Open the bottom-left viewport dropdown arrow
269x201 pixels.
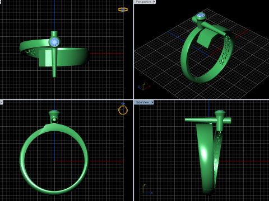click(1, 102)
